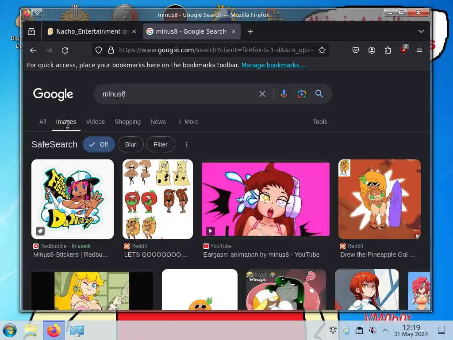Screen dimensions: 453x340
Task: Switch to the News results tab
Action: click(x=158, y=122)
